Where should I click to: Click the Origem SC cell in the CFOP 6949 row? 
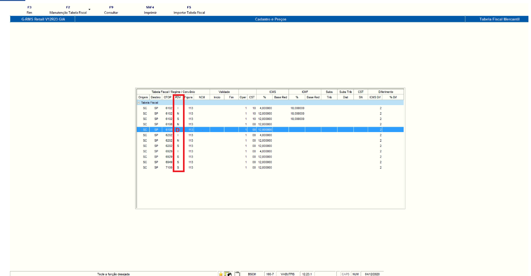pyautogui.click(x=145, y=162)
